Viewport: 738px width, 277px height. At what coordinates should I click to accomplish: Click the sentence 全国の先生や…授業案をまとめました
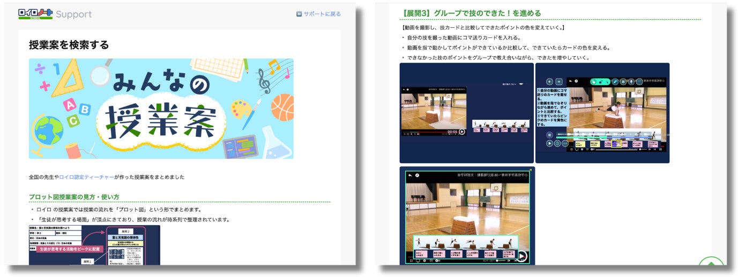(x=107, y=177)
